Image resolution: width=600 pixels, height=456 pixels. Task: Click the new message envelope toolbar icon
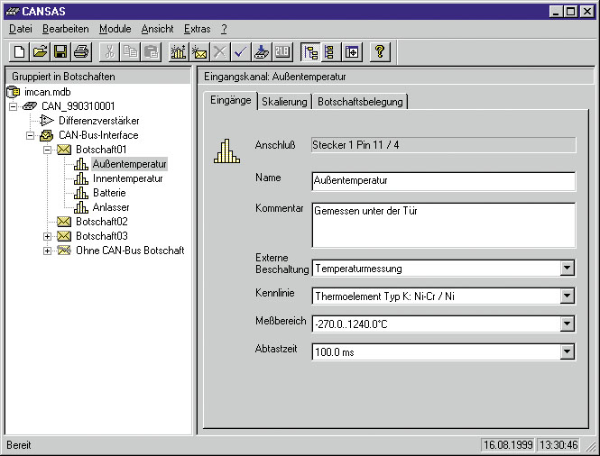[x=198, y=52]
